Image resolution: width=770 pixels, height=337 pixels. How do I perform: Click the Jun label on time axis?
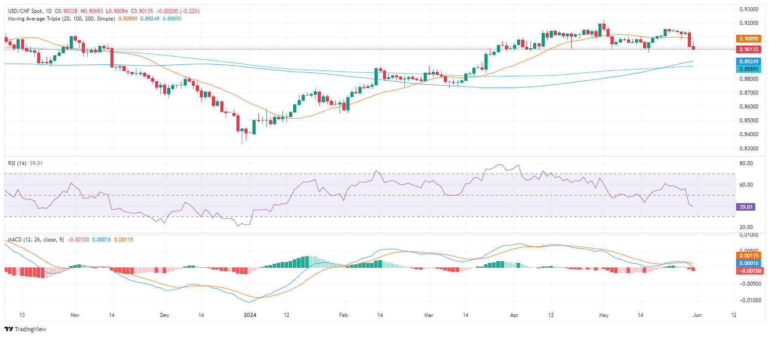point(697,315)
